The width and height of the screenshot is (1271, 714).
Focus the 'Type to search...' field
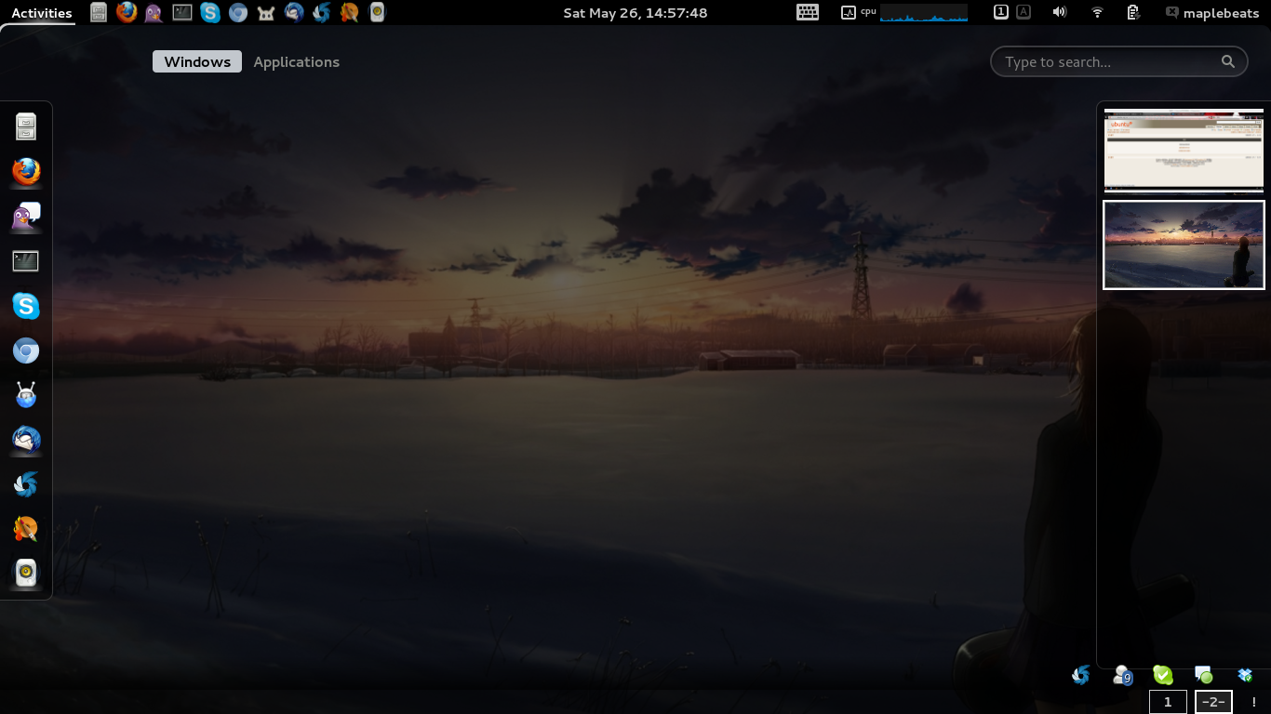[x=1119, y=61]
